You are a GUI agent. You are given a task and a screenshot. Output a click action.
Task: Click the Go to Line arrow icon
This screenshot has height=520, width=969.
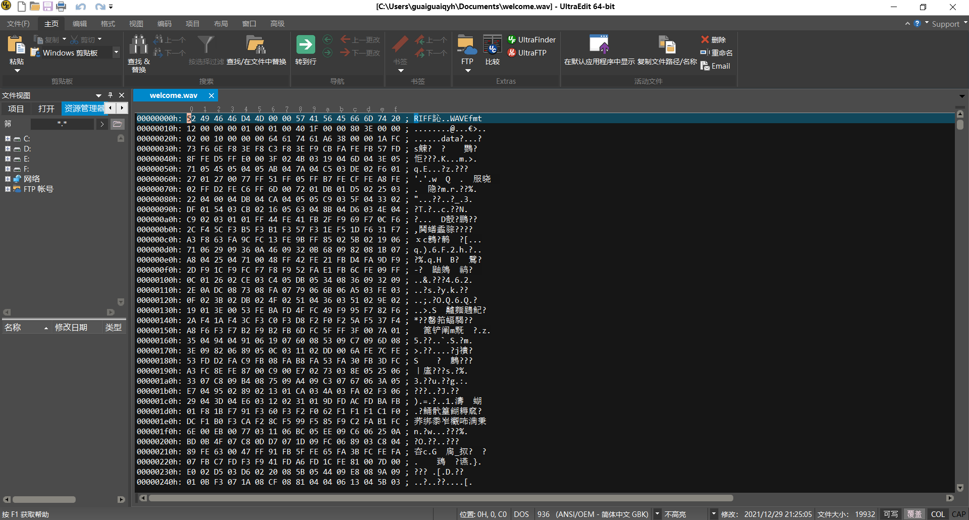(305, 45)
